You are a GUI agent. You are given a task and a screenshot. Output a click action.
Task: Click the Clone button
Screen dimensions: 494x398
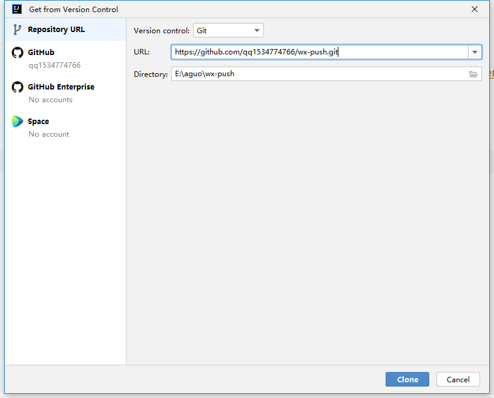[407, 379]
